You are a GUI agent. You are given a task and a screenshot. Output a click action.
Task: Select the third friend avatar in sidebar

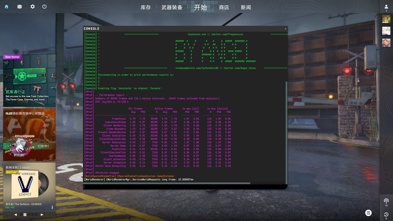click(386, 42)
